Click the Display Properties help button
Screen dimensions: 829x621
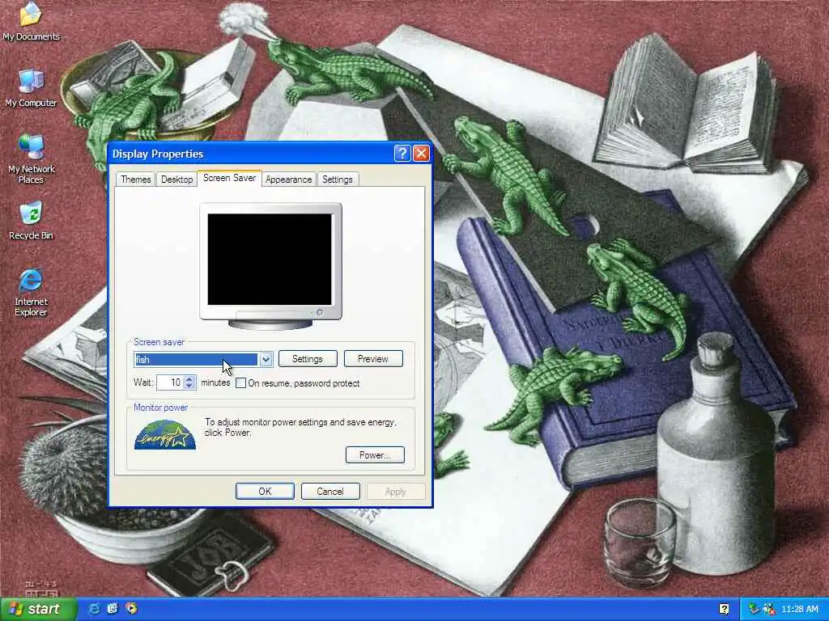pyautogui.click(x=402, y=154)
